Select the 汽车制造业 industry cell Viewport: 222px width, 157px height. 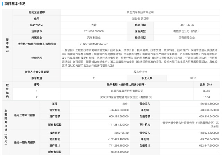94,38
